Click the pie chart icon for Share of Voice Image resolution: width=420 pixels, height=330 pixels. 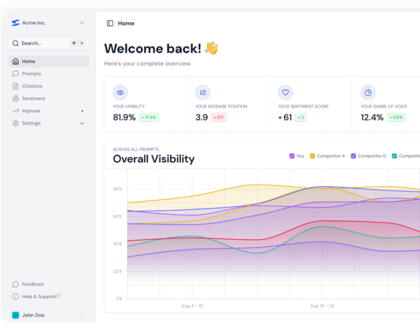click(368, 92)
